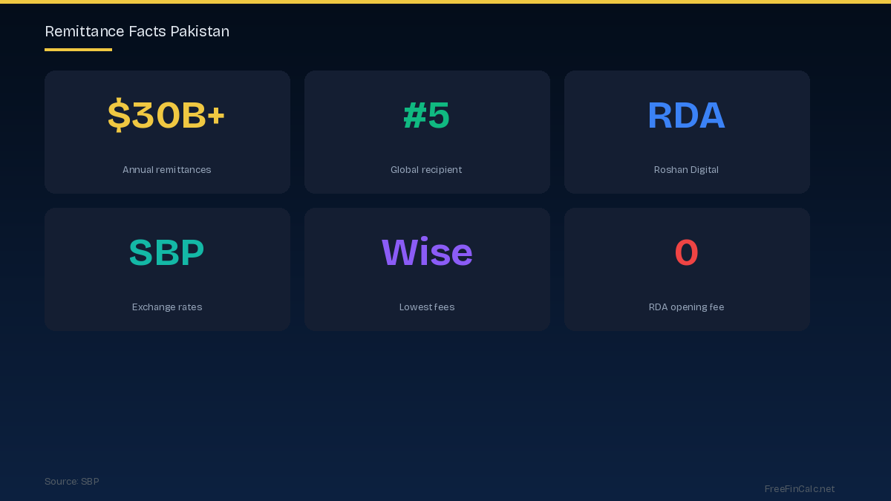Viewport: 891px width, 501px height.
Task: Click the yellow underline beneath the title
Action: coord(78,50)
